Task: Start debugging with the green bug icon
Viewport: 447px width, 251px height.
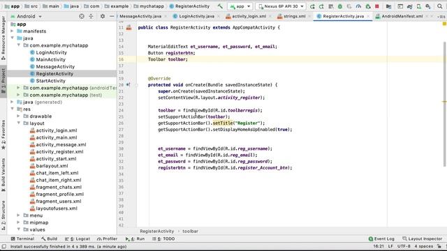Action: click(x=340, y=6)
